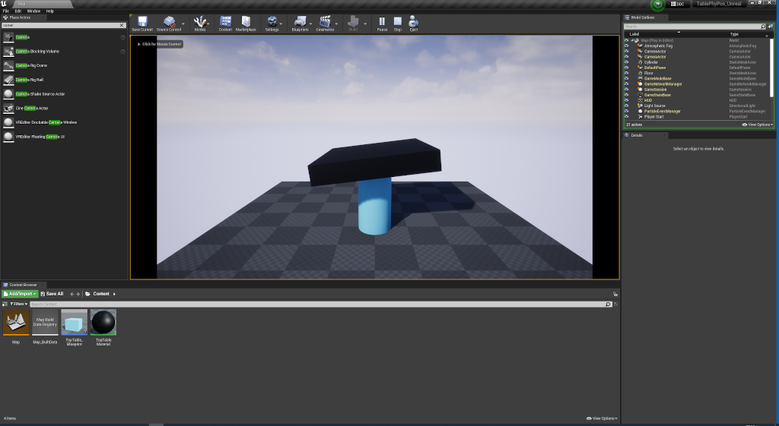The image size is (779, 426).
Task: Select Cine Camera Actor entry
Action: click(64, 108)
